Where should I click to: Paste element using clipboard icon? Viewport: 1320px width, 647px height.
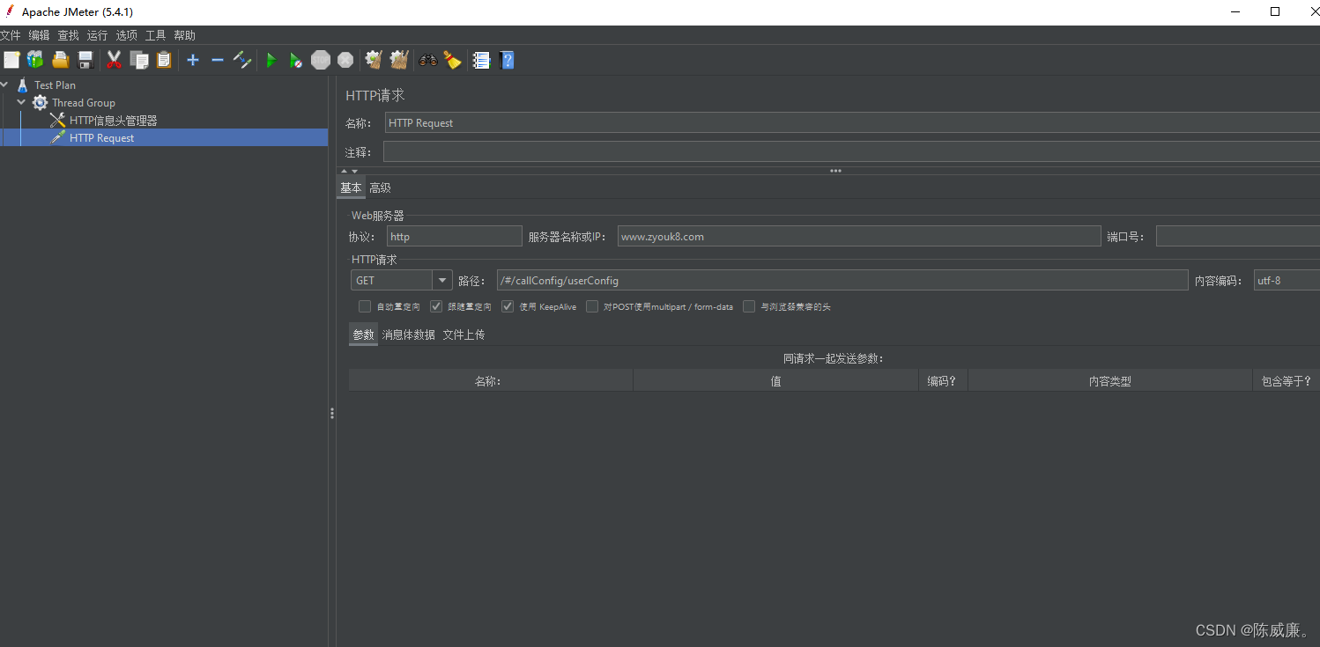pos(163,60)
